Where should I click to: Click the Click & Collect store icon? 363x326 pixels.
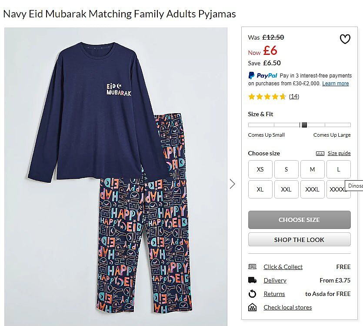(x=252, y=267)
